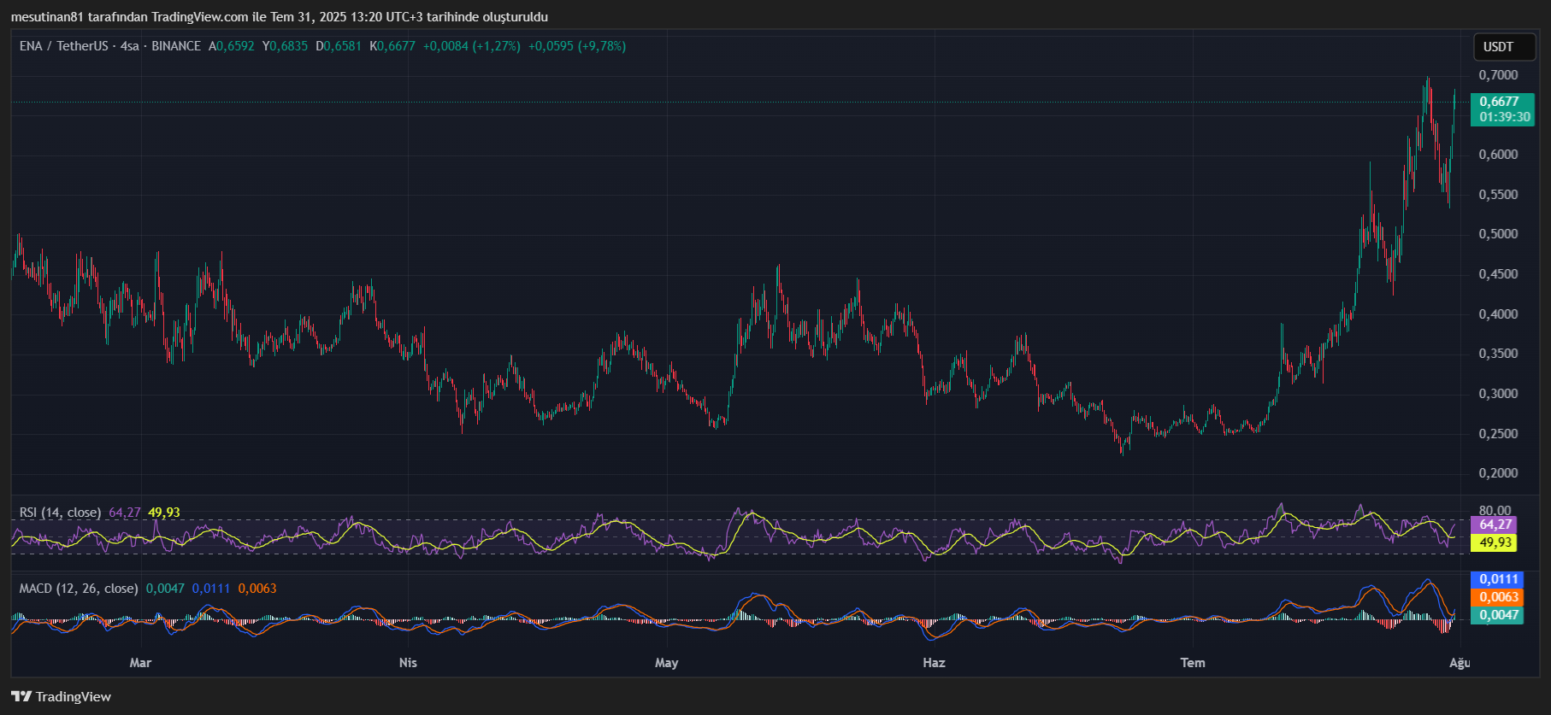Click the orange MACD legend value 0,0063

point(257,589)
